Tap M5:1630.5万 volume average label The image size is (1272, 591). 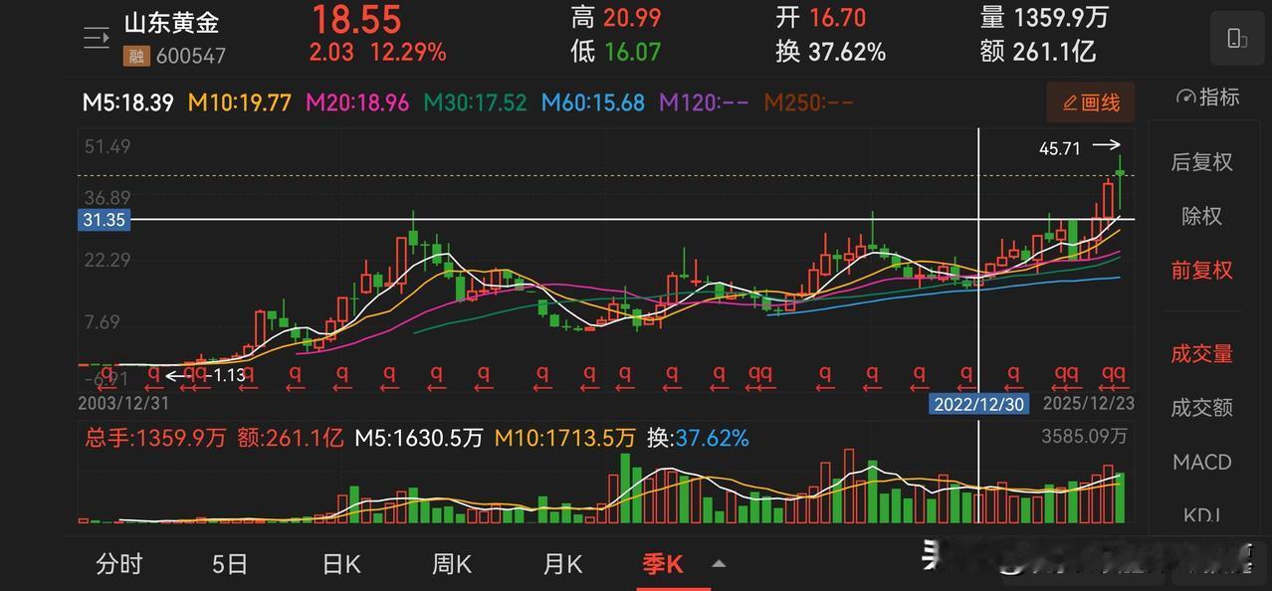pos(419,437)
